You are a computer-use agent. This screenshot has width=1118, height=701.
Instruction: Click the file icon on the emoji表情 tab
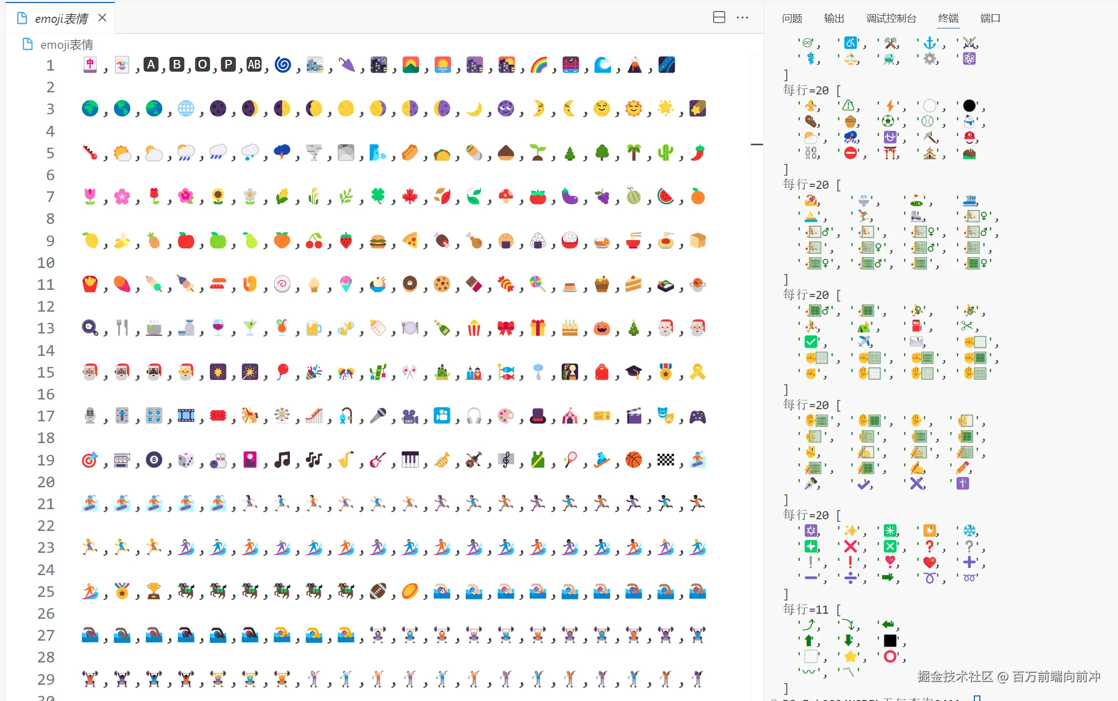coord(22,18)
